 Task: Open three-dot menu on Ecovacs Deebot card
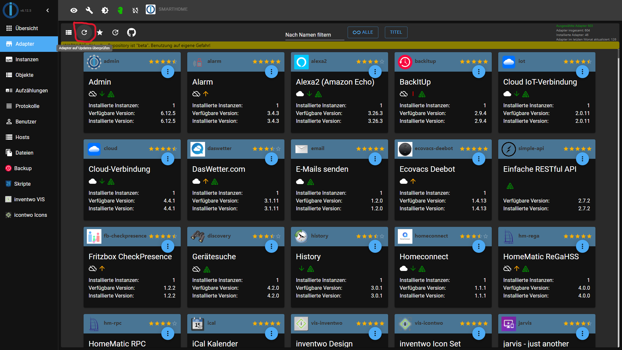[x=479, y=159]
